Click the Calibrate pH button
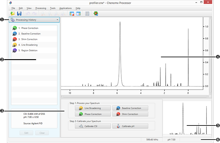Viewport: 220px width, 143px height. 129,126
